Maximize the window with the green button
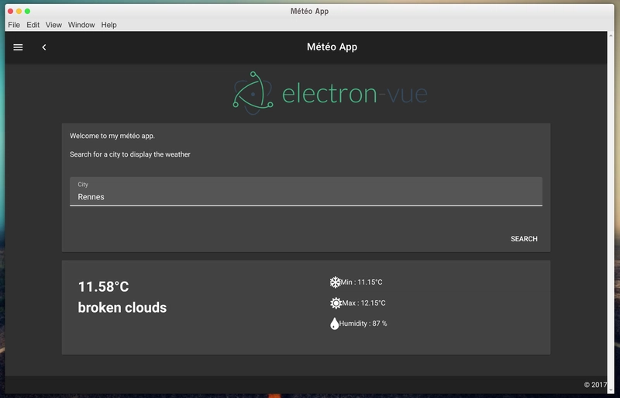The height and width of the screenshot is (398, 620). pyautogui.click(x=27, y=11)
